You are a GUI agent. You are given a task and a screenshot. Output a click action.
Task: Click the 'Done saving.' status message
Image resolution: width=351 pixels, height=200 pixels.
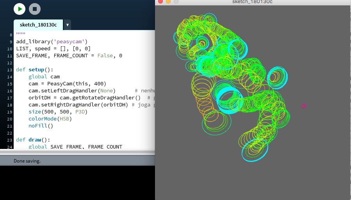pos(27,161)
